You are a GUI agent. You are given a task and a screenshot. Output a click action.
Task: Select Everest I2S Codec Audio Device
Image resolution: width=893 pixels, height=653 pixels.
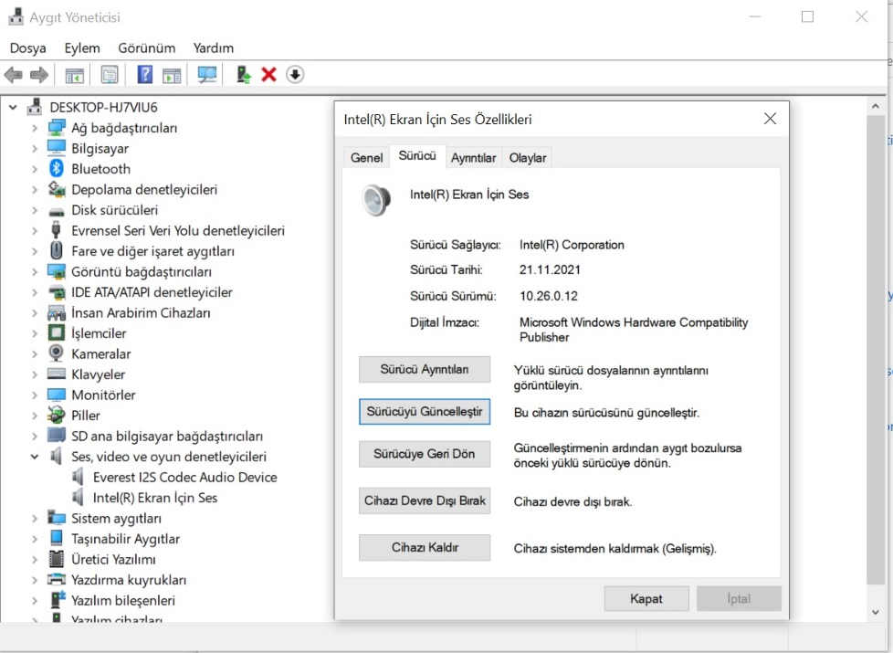[x=185, y=477]
